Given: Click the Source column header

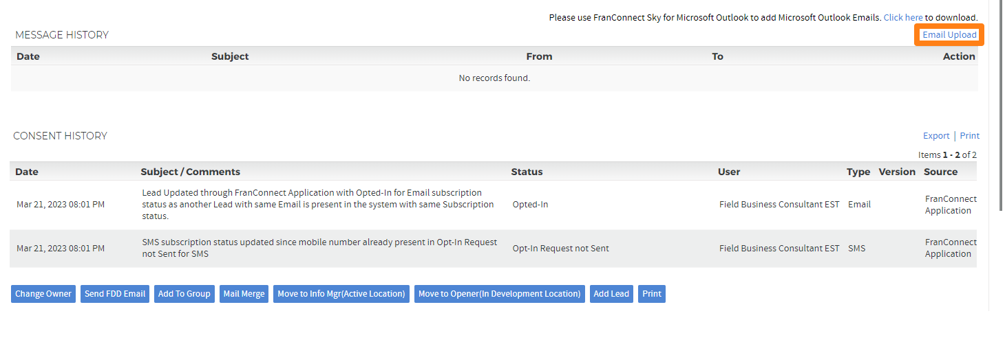Looking at the screenshot, I should 940,172.
